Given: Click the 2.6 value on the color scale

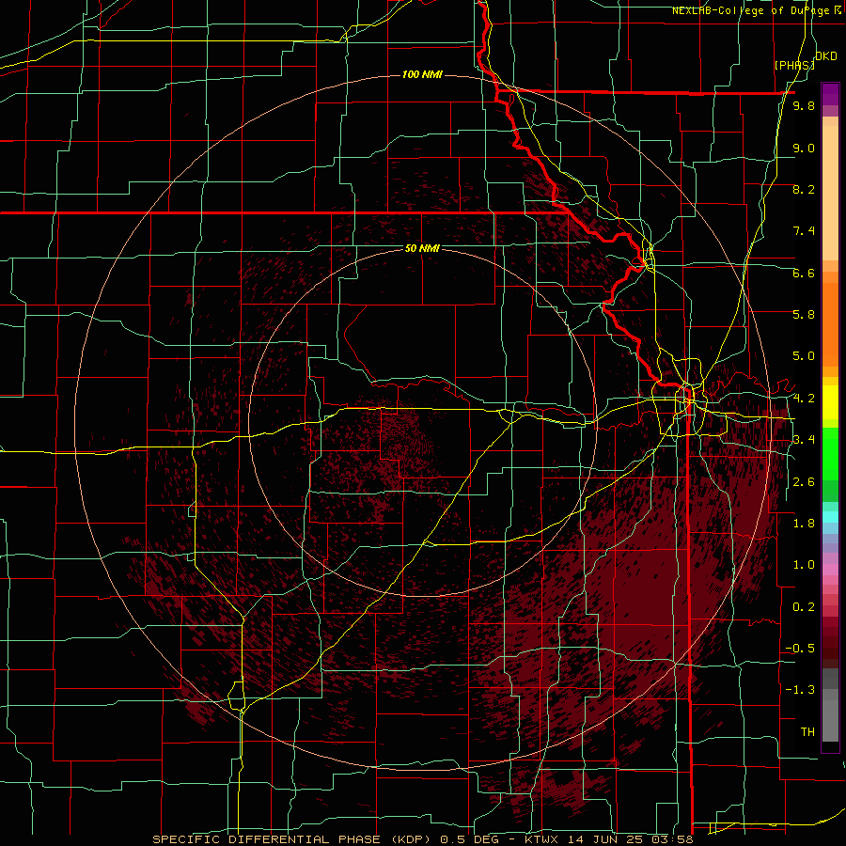Looking at the screenshot, I should click(804, 482).
